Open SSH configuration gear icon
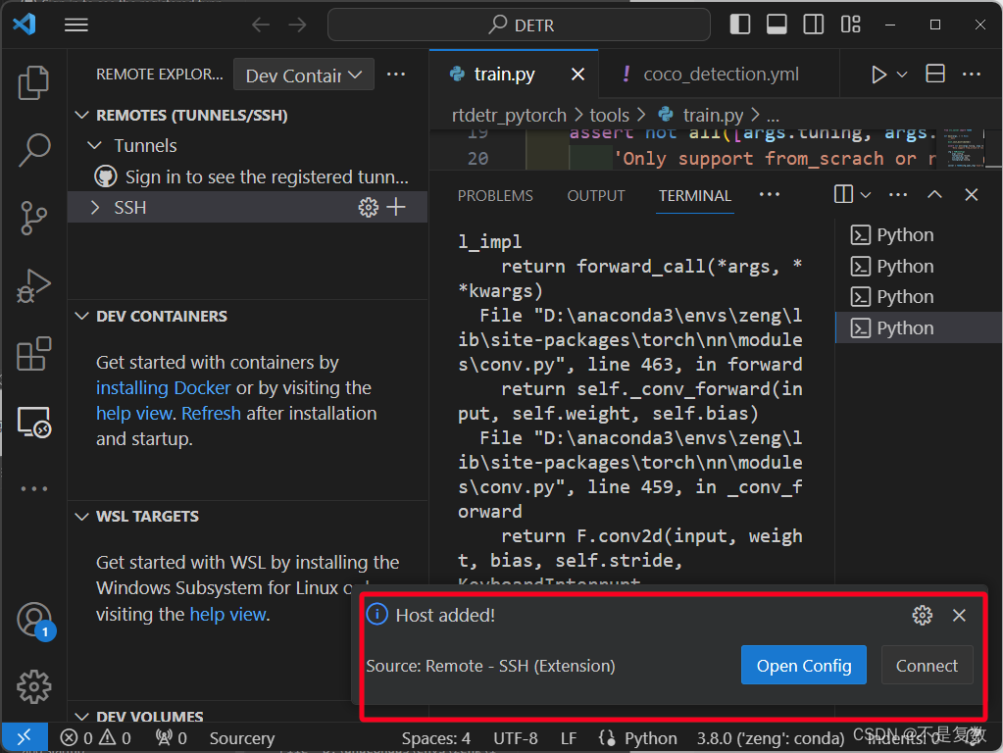 [x=368, y=207]
